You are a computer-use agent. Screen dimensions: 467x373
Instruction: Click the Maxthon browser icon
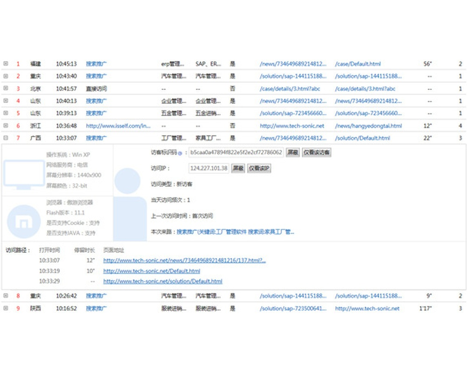24,221
